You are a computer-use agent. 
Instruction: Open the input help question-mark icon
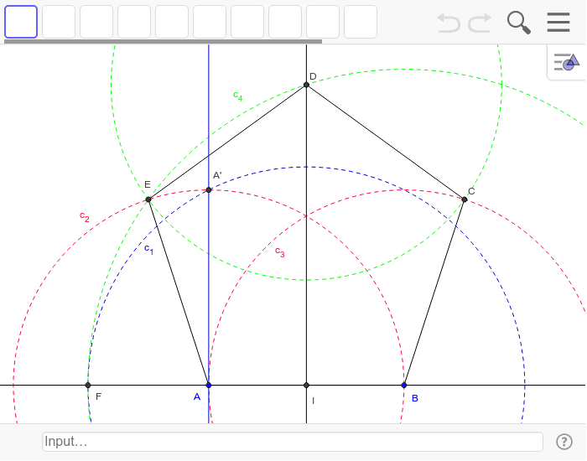click(564, 442)
